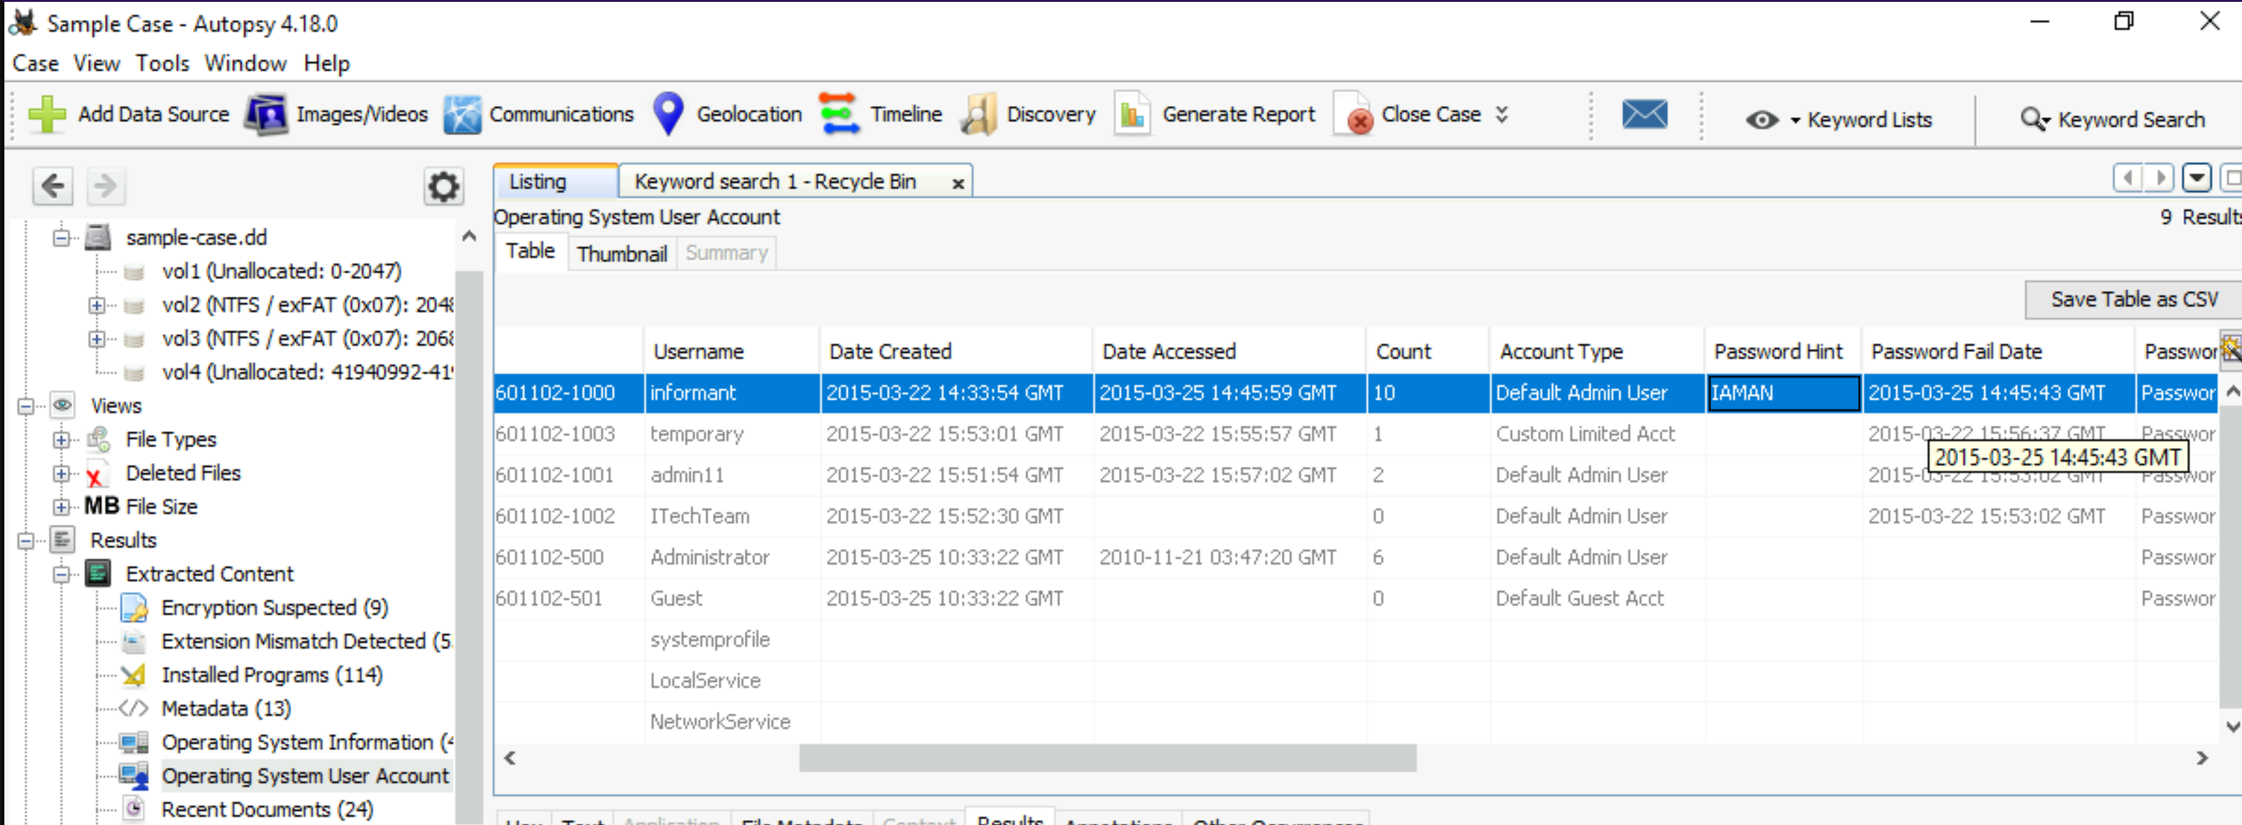Open the Help menu
This screenshot has width=2242, height=825.
[x=326, y=64]
